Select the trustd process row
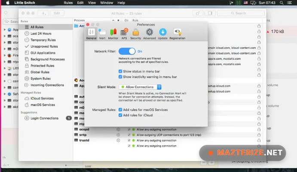Viewport: 297px width, 172px height. point(168,140)
